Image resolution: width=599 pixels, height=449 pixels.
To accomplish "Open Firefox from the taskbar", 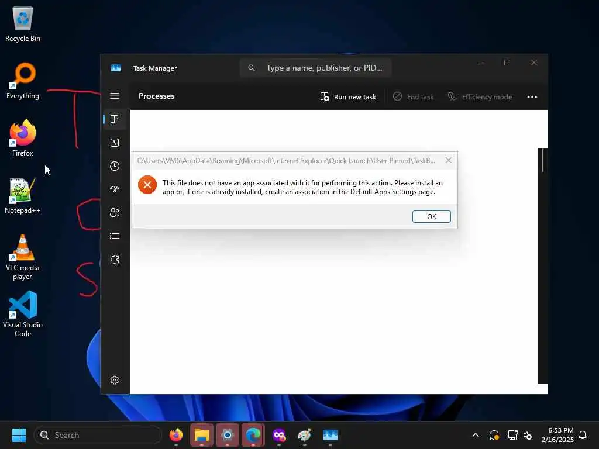I will (176, 435).
